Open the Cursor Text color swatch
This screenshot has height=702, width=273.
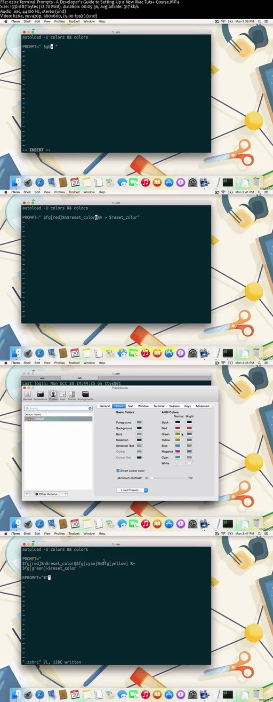139,458
